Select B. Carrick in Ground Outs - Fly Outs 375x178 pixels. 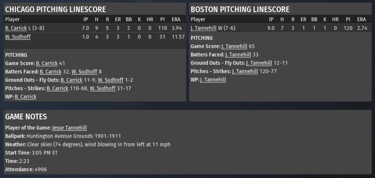point(71,80)
